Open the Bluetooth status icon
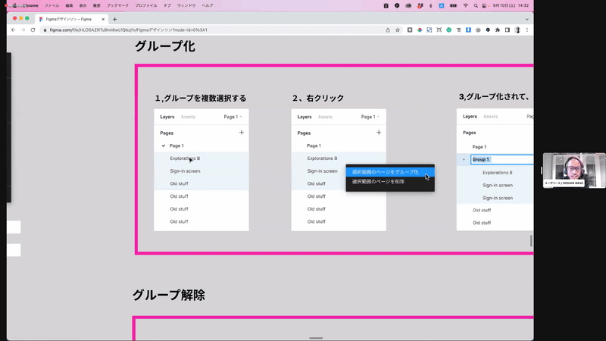The image size is (606, 341). 431,5
